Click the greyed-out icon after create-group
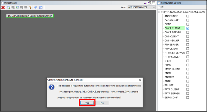Viewport: 207px width, 112px height. tap(13, 7)
